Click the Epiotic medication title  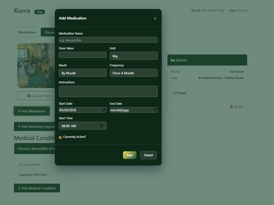(x=181, y=60)
